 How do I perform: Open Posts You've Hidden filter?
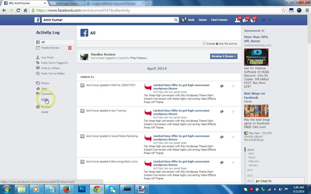click(x=53, y=74)
